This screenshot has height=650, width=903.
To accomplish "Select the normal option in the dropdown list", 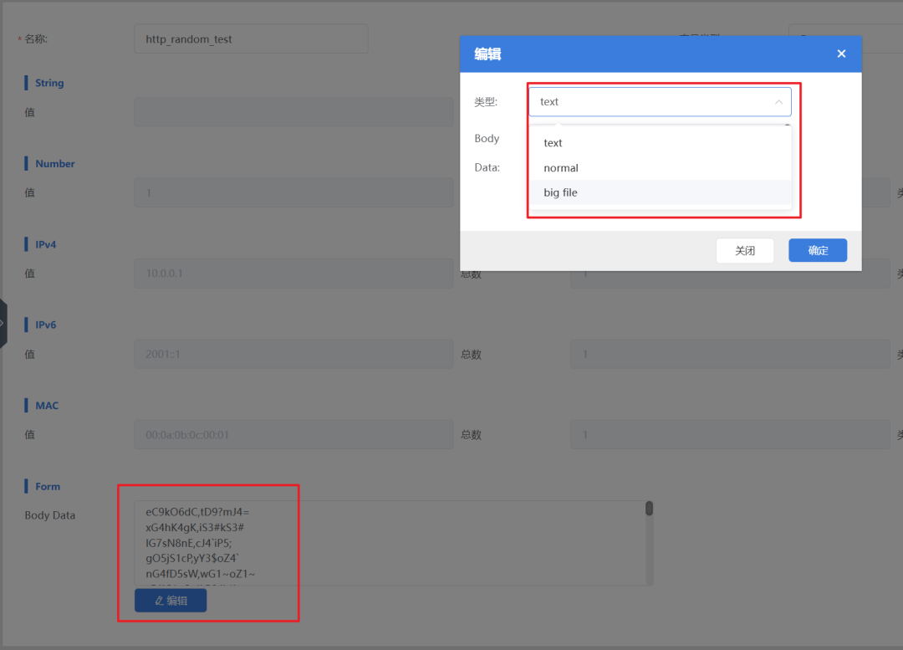I will click(660, 167).
